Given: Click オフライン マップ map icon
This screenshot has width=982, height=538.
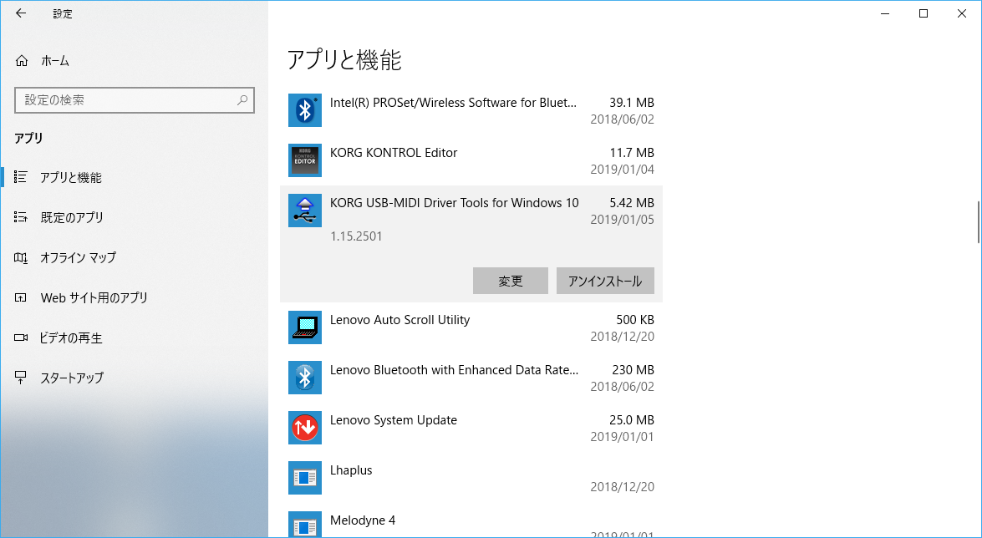Looking at the screenshot, I should pyautogui.click(x=21, y=257).
